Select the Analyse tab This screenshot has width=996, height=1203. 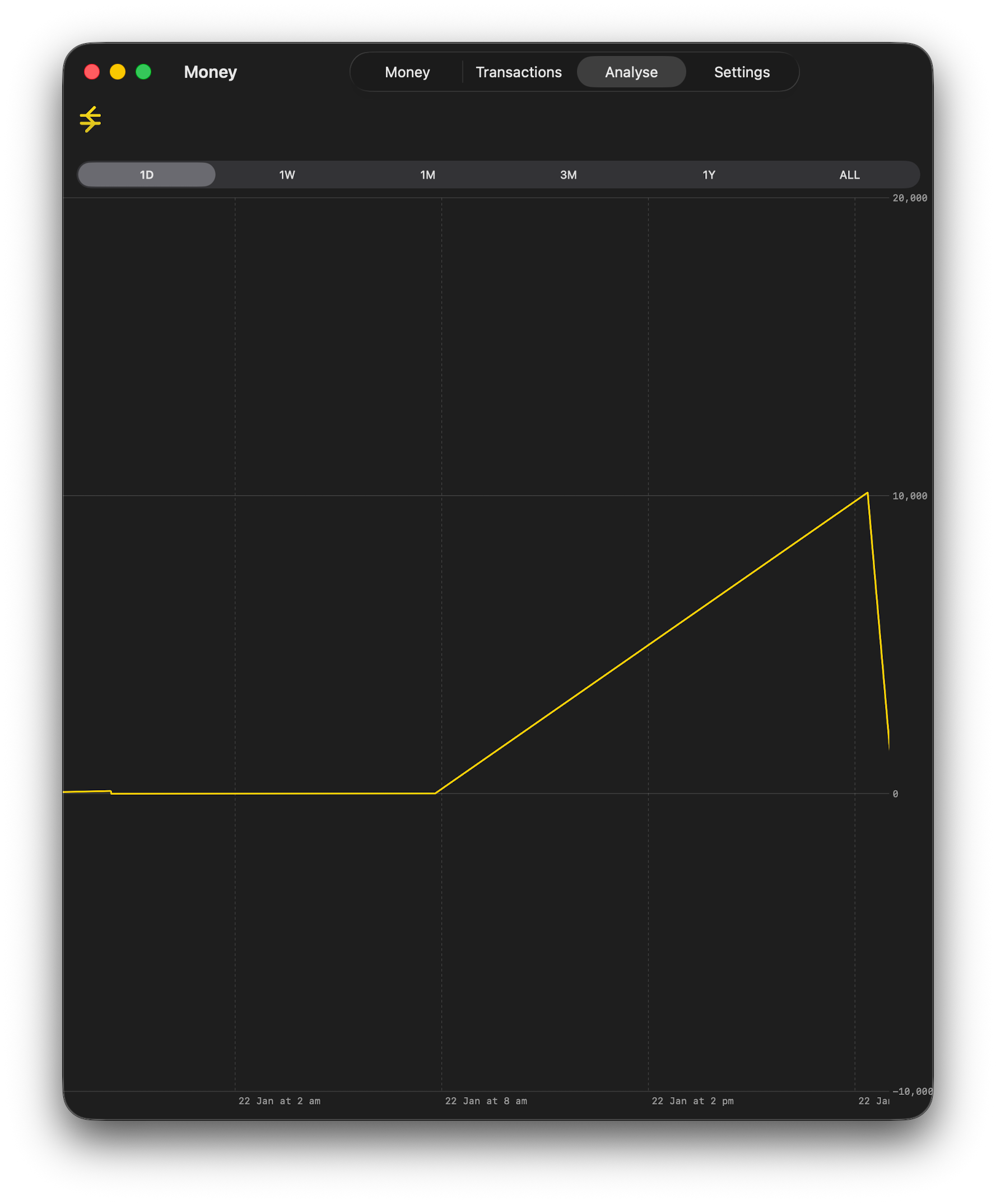click(631, 72)
